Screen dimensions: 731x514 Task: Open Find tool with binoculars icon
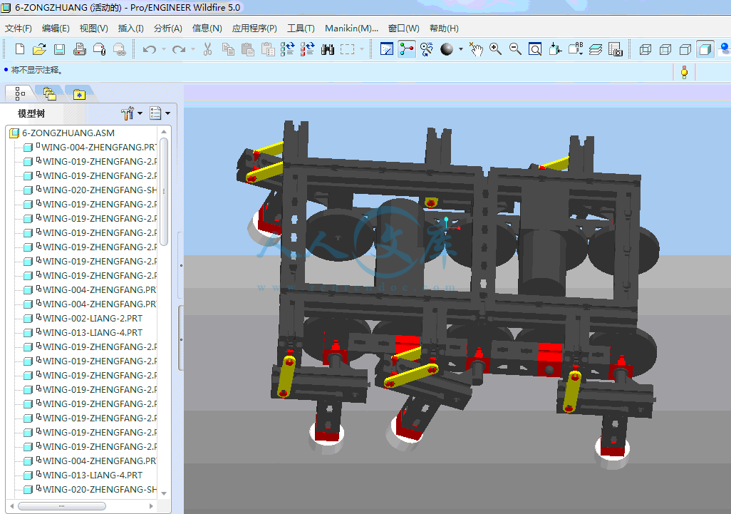click(328, 49)
